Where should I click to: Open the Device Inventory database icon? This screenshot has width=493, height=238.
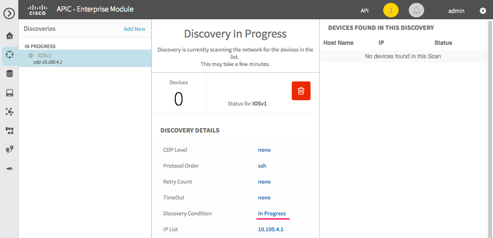click(10, 74)
